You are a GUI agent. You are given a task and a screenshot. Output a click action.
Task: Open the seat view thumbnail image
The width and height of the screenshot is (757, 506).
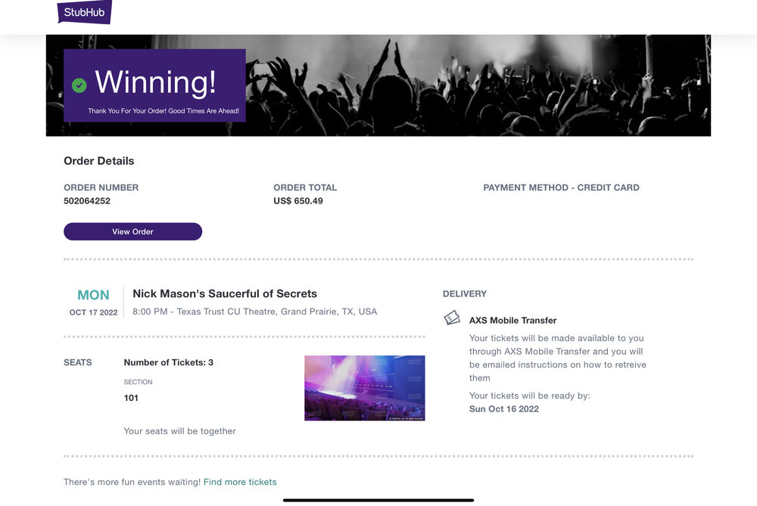[x=364, y=388]
